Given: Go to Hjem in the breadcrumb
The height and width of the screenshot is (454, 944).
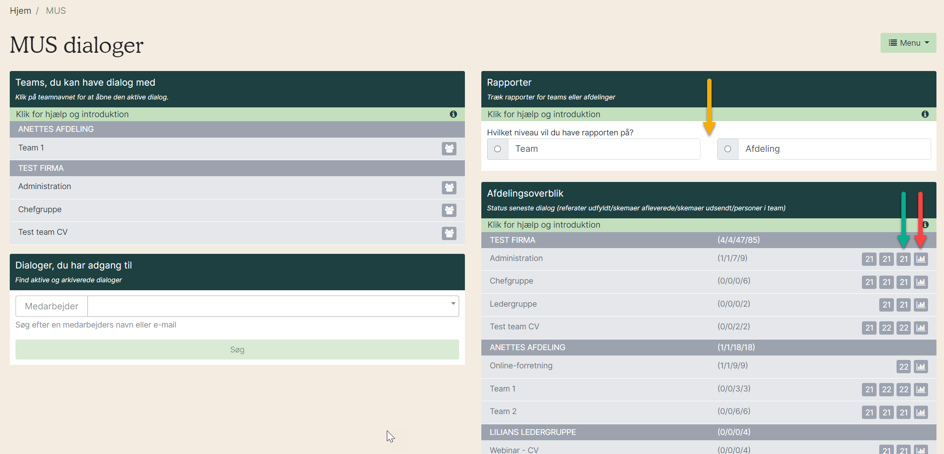Looking at the screenshot, I should (20, 11).
